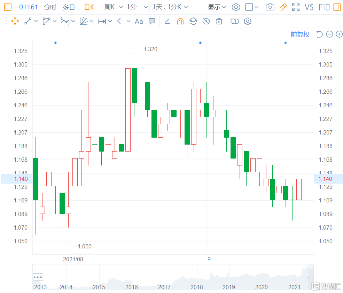Select the 周K weekly candlestick tab
343x293 pixels.
click(x=109, y=7)
